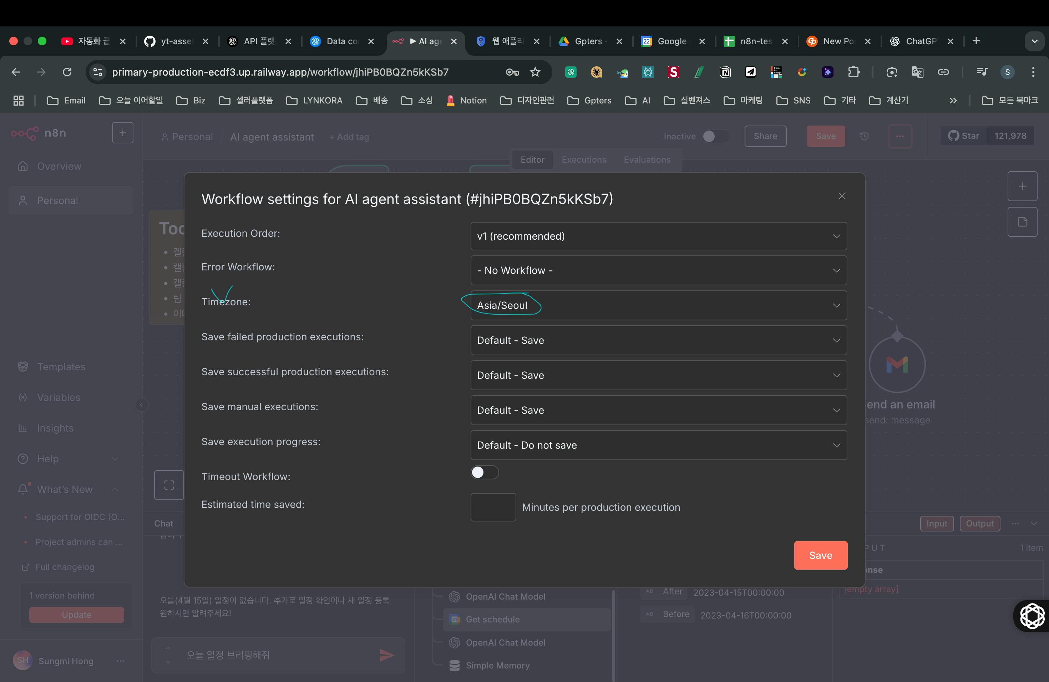Click the orange Save button in the dialog
This screenshot has height=682, width=1049.
(x=820, y=555)
